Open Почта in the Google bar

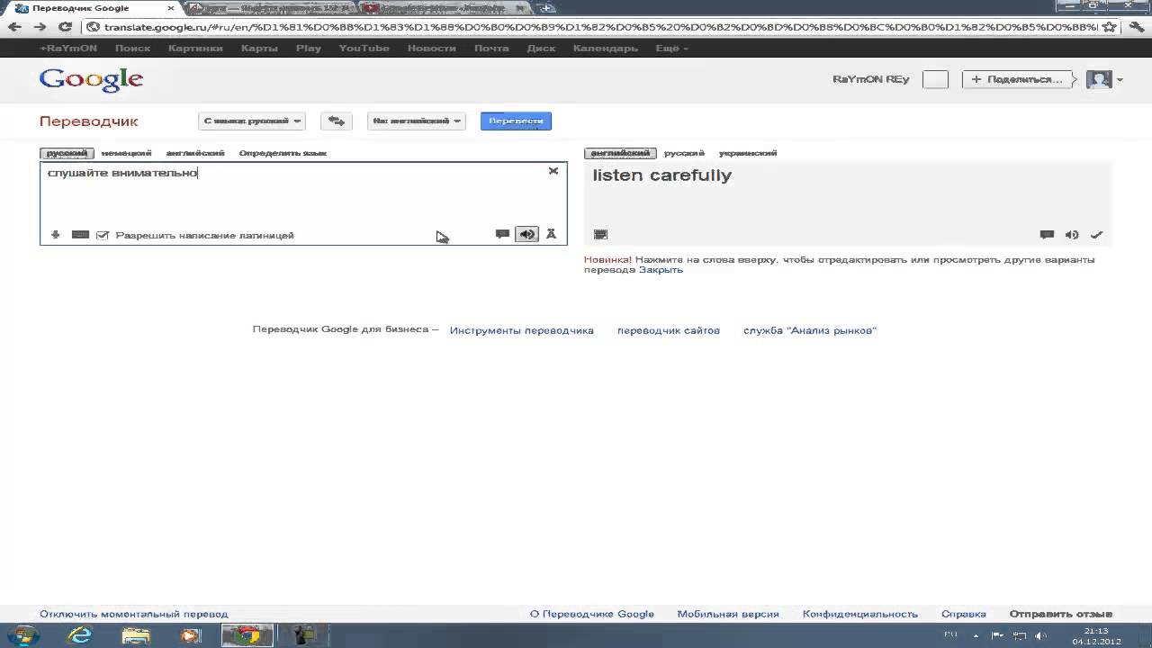click(491, 48)
